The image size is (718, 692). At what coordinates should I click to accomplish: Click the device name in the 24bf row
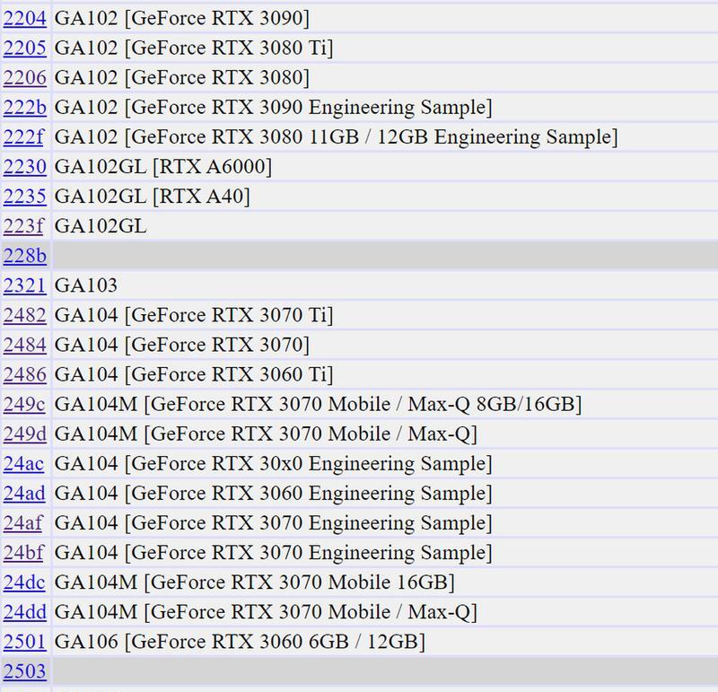coord(274,552)
